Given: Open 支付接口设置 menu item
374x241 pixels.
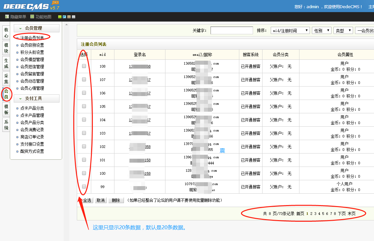Looking at the screenshot, I should pos(32,144).
